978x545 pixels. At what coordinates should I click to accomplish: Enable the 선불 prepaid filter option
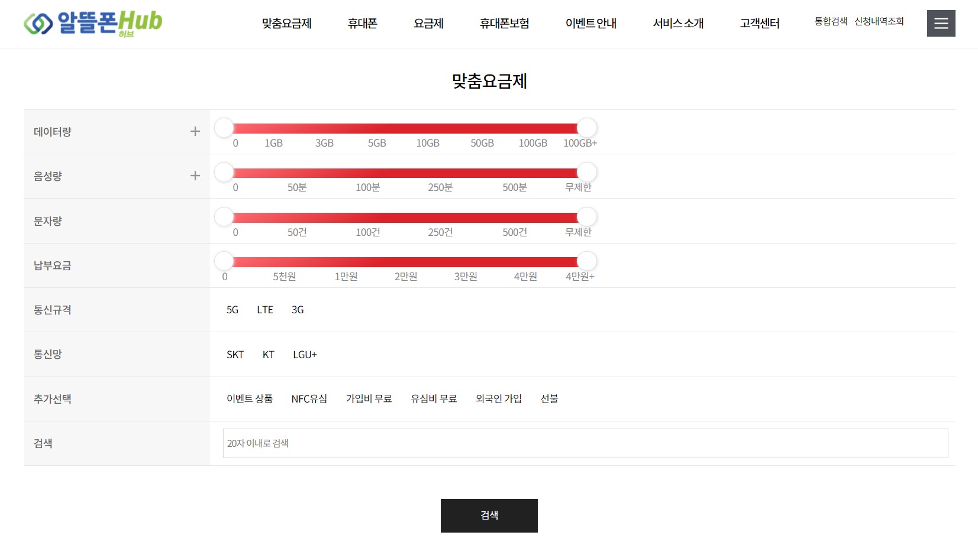coord(549,399)
